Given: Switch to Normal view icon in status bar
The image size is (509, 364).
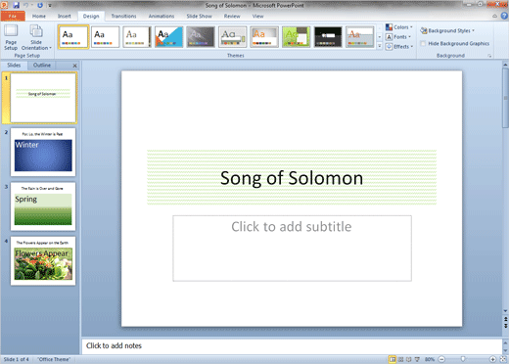Looking at the screenshot, I should point(393,359).
